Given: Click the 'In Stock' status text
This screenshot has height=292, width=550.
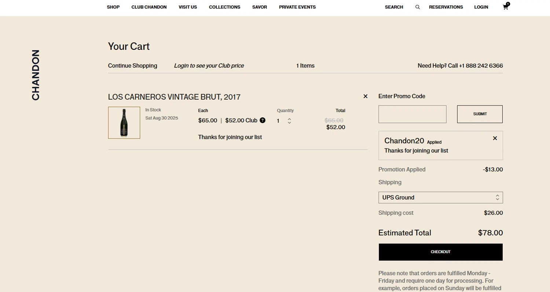Looking at the screenshot, I should pos(153,110).
